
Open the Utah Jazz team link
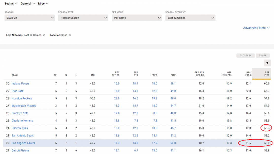tap(18, 91)
